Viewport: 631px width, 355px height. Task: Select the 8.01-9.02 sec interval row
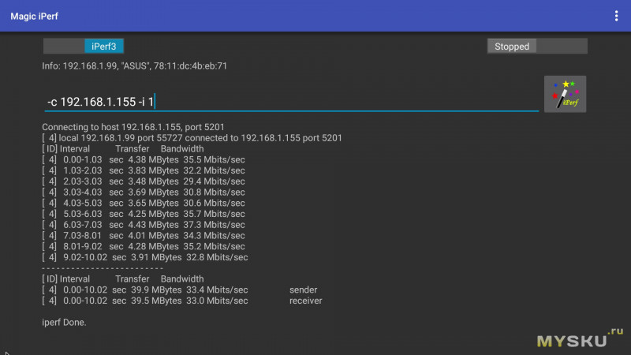pyautogui.click(x=144, y=247)
